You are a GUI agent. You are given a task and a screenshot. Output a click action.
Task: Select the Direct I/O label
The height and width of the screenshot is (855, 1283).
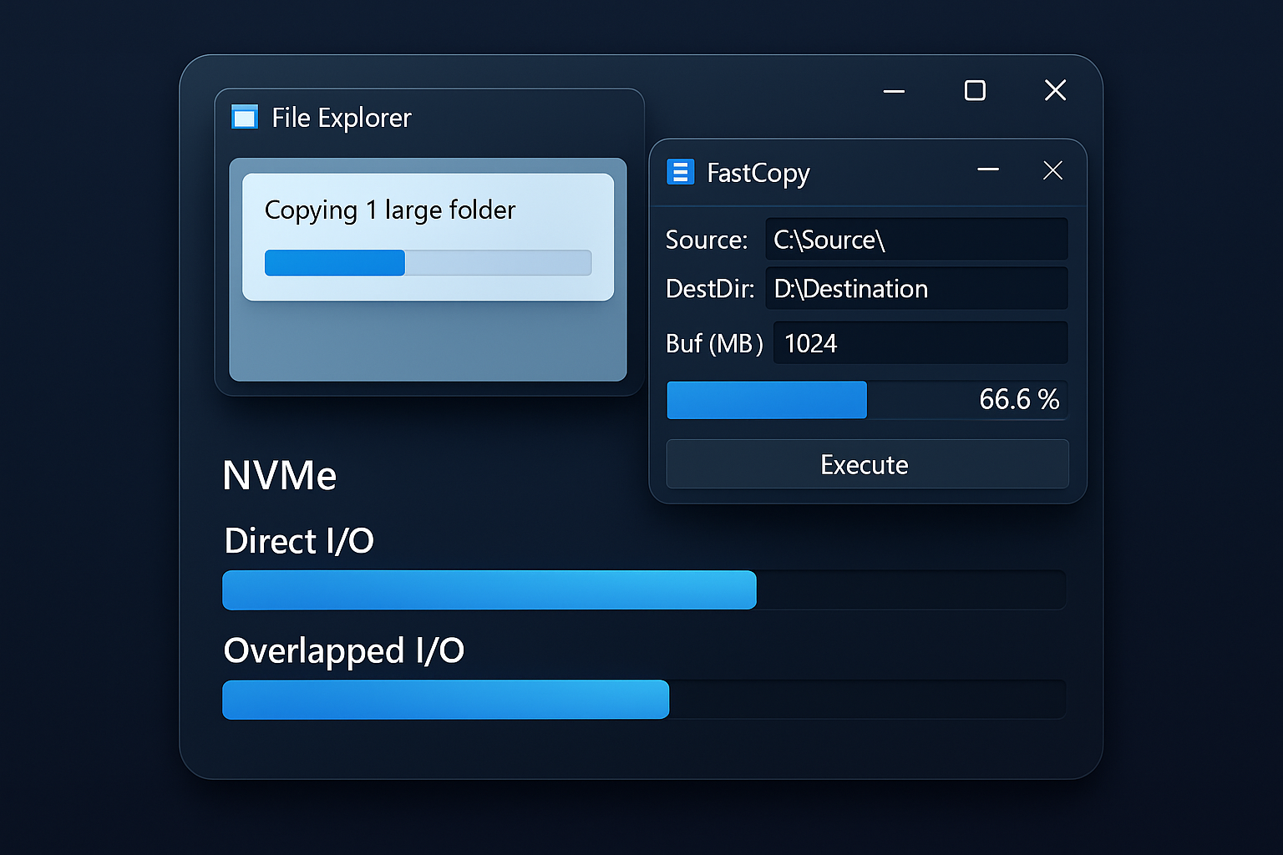point(299,541)
